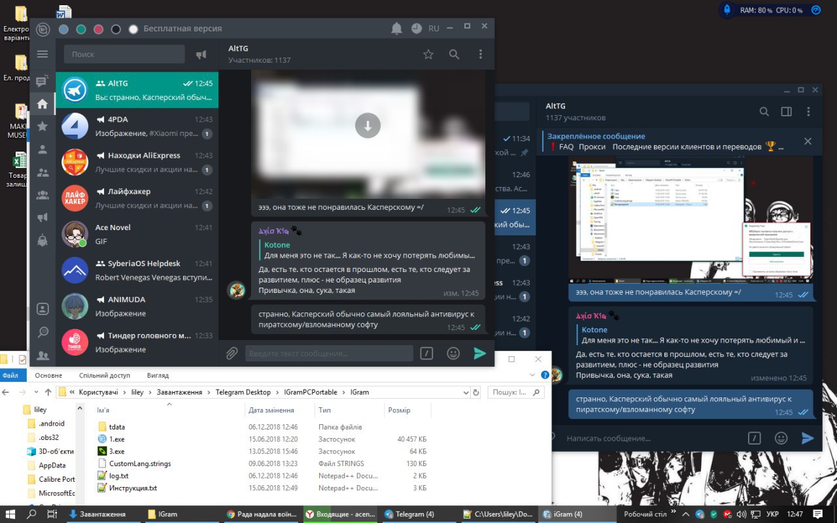Select the dark theme color circle

(x=116, y=29)
